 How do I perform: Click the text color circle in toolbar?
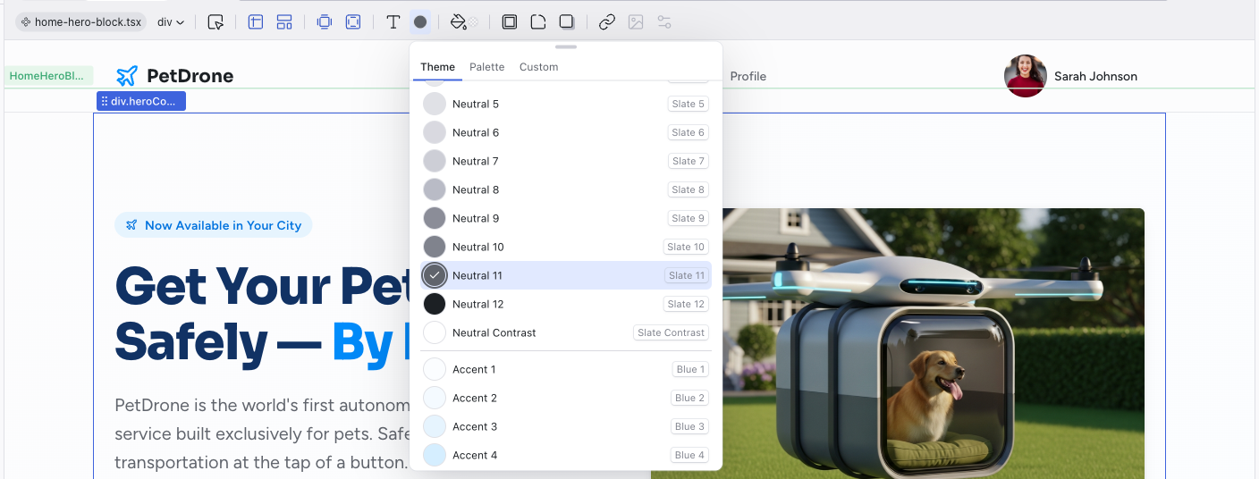click(x=420, y=22)
